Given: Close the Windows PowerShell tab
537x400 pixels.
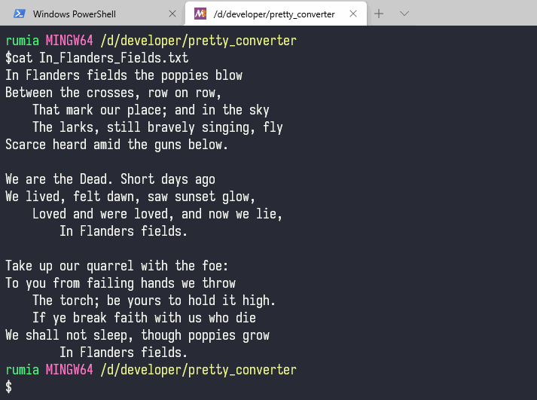Looking at the screenshot, I should (172, 14).
